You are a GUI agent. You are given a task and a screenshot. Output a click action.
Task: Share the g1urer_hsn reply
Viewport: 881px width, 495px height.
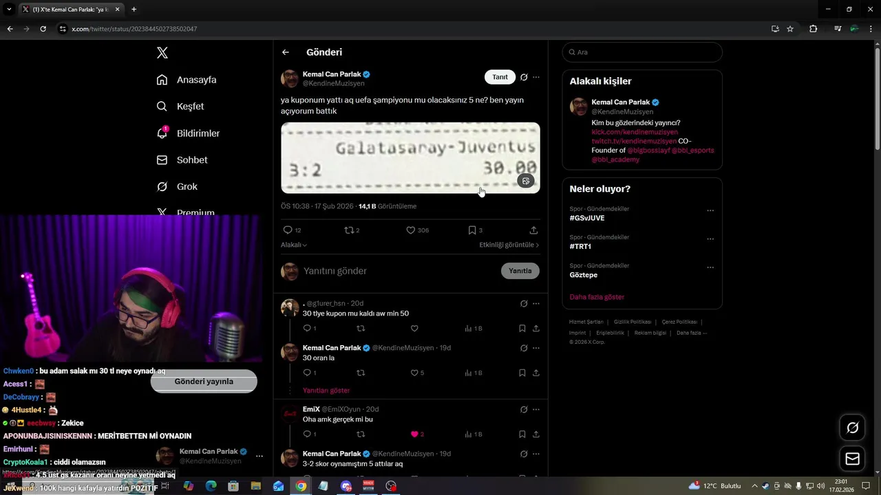[536, 329]
